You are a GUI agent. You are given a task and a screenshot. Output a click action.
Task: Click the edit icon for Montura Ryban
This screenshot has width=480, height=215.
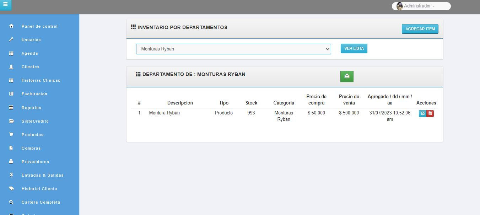pyautogui.click(x=422, y=113)
